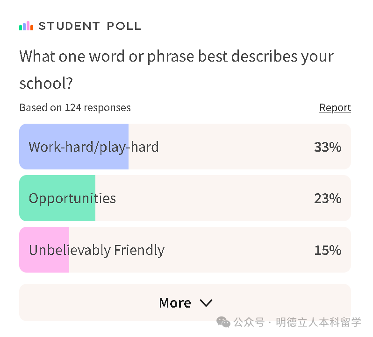Viewport: 373px width, 337px height.
Task: Click the word More in bottom button
Action: click(x=175, y=303)
